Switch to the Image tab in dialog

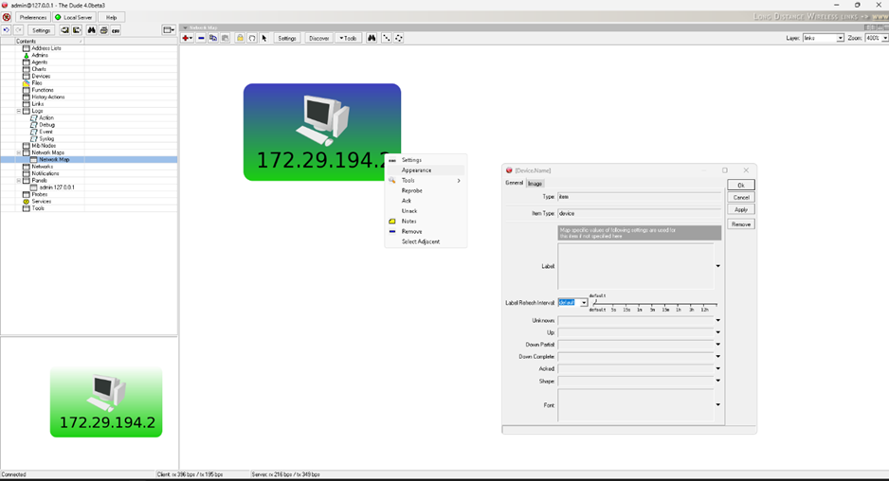pos(535,183)
